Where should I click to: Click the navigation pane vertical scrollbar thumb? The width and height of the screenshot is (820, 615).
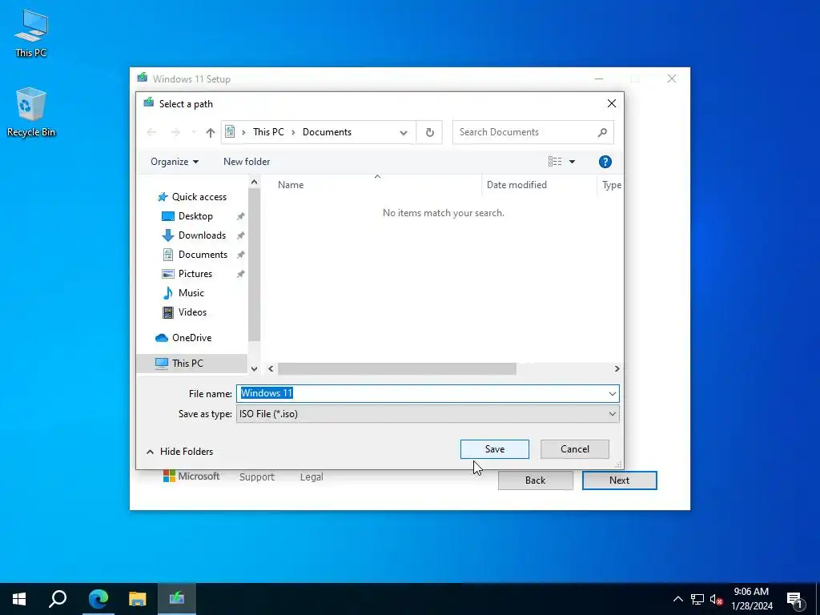254,264
